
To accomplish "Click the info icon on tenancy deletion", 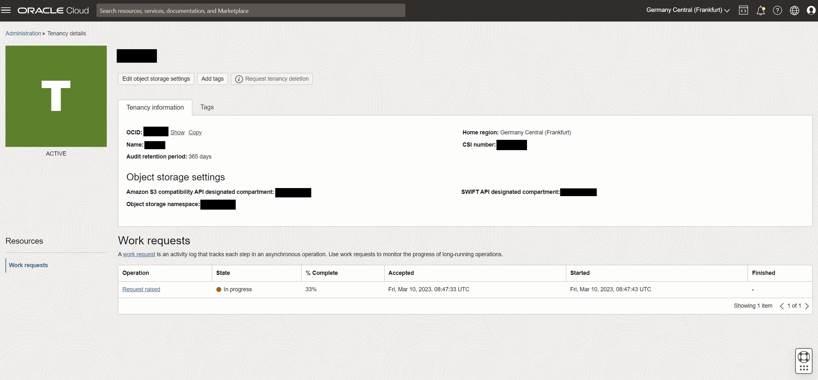I will 239,79.
